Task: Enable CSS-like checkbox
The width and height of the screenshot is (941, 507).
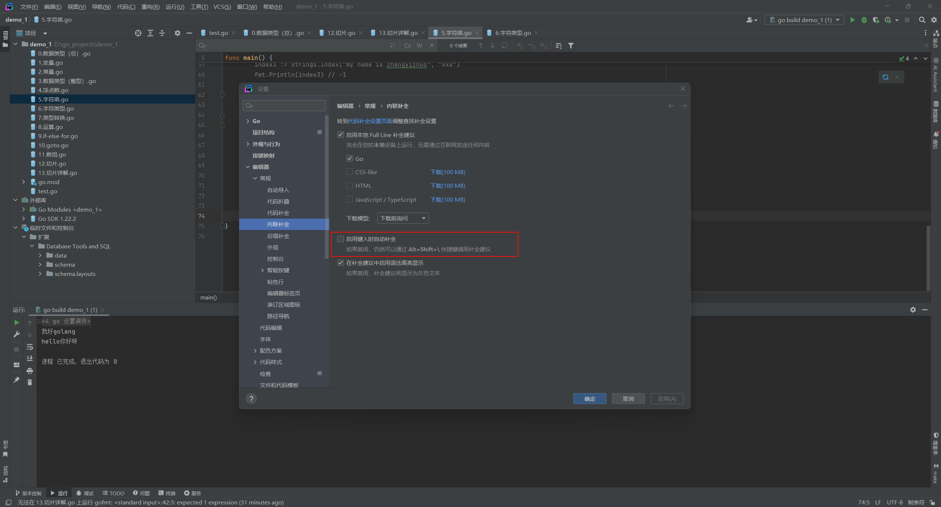Action: (x=350, y=172)
